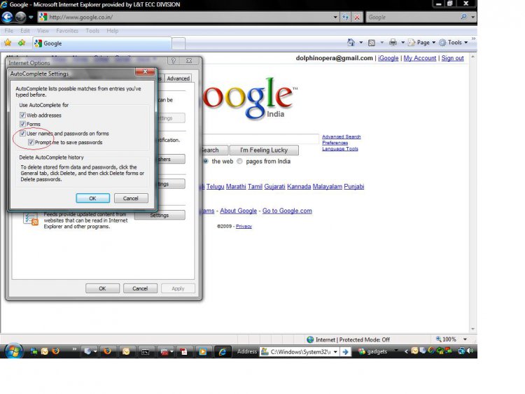Click the browser Forward arrow button
525x394 pixels.
pyautogui.click(x=21, y=17)
